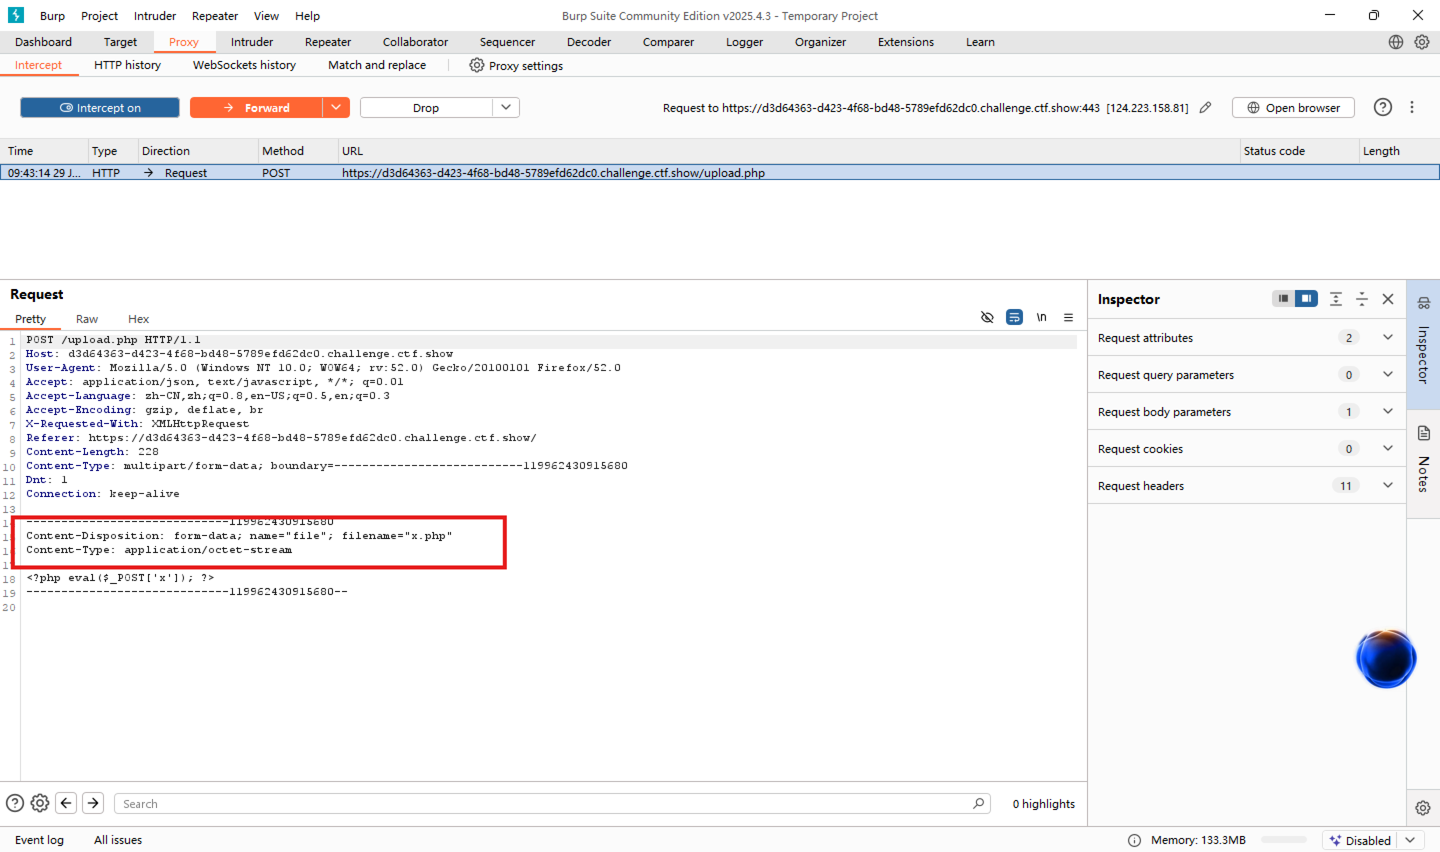The width and height of the screenshot is (1440, 852).
Task: Hide non-printable characters eye-slash icon
Action: coord(986,317)
